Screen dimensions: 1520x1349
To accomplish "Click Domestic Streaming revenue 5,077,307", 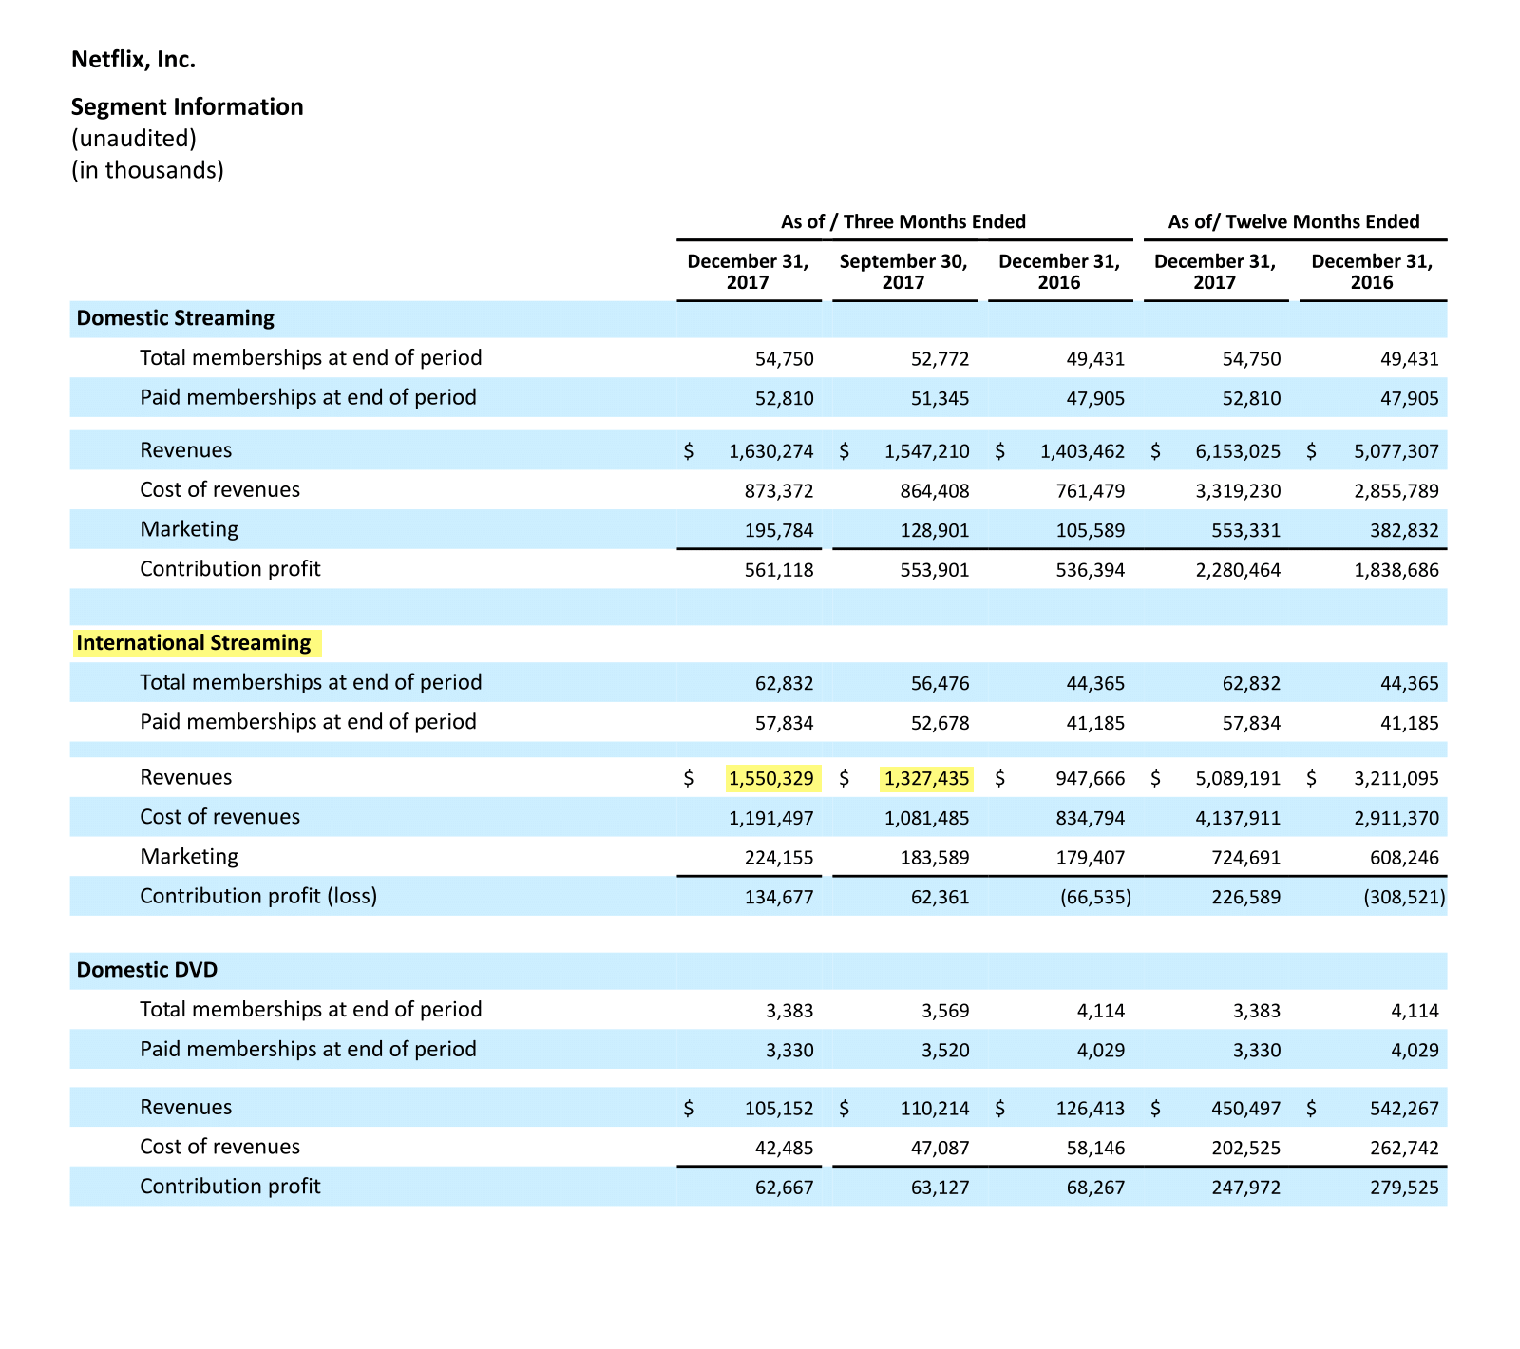I will [1396, 451].
